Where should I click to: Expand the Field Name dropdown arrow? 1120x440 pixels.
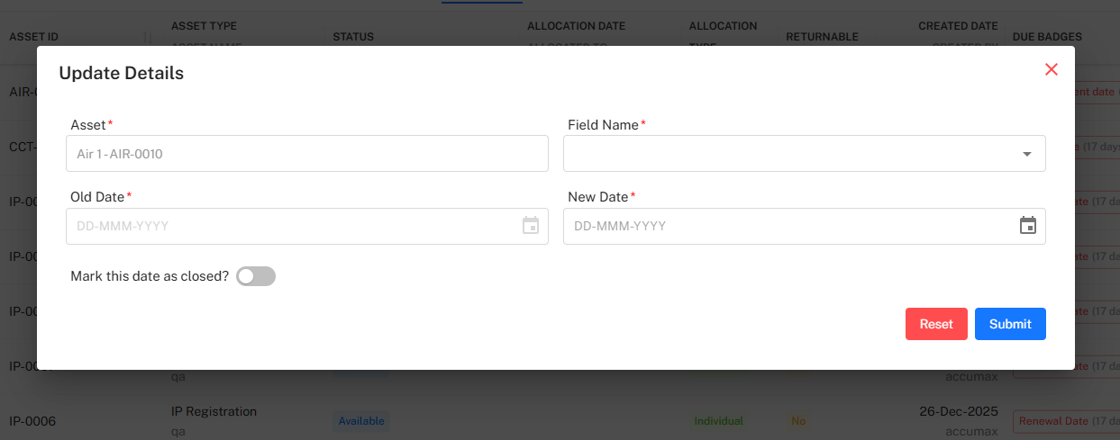[x=1026, y=154]
